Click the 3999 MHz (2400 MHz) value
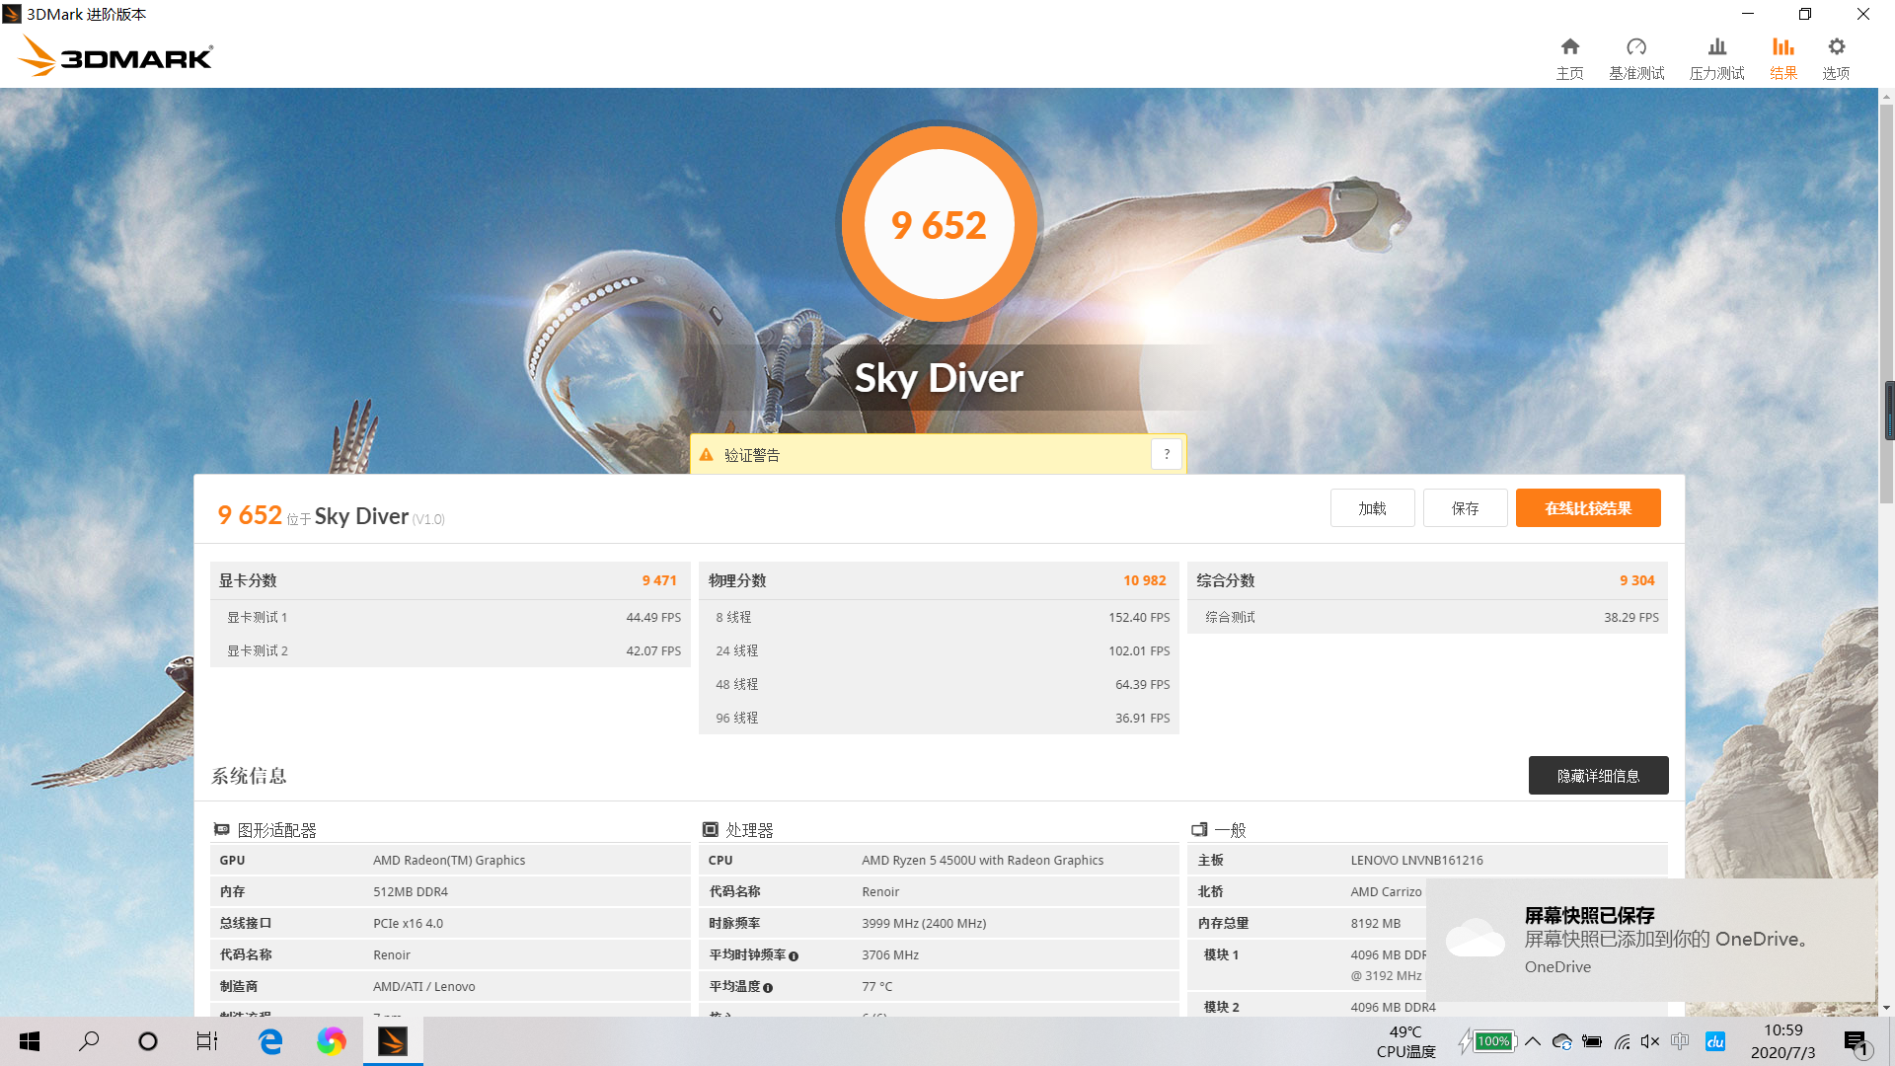The width and height of the screenshot is (1895, 1066). (924, 923)
